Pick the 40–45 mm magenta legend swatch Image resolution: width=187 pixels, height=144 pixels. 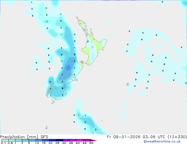click(x=80, y=140)
